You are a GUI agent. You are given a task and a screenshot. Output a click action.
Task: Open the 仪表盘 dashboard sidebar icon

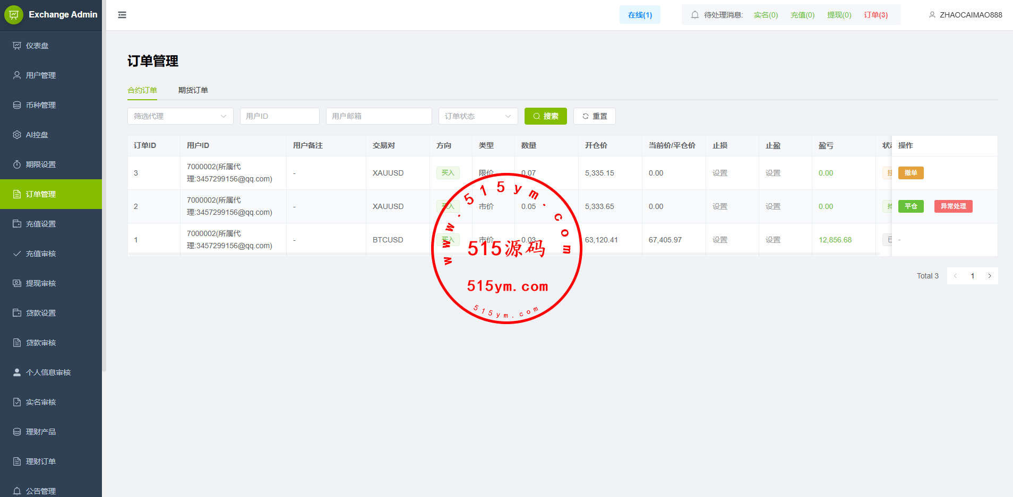click(17, 46)
